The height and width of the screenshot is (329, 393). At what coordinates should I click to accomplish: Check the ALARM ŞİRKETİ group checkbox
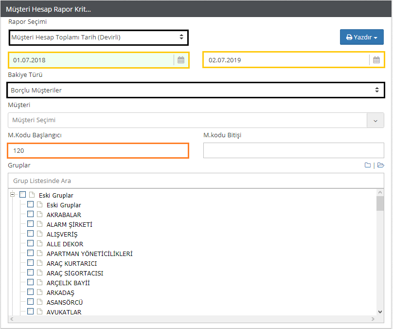pos(31,224)
